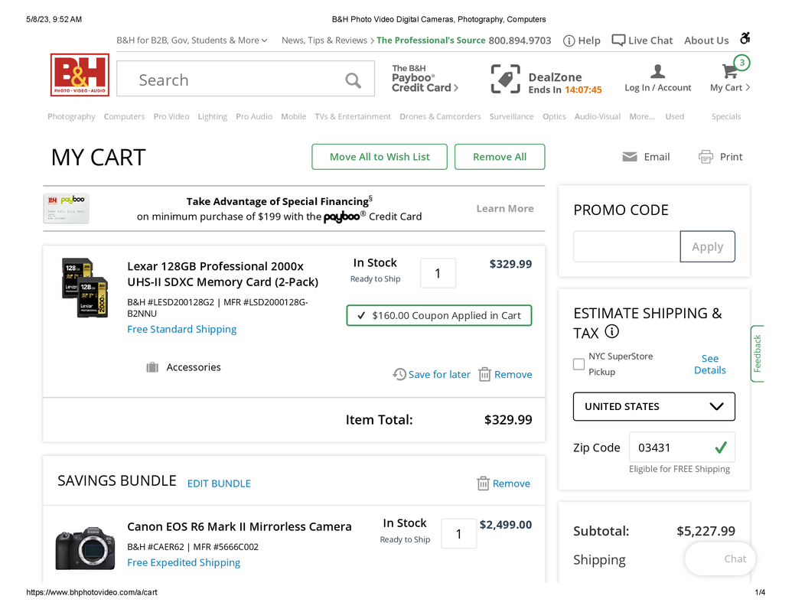The image size is (792, 612).
Task: Click Lexar card quantity field
Action: pos(438,273)
